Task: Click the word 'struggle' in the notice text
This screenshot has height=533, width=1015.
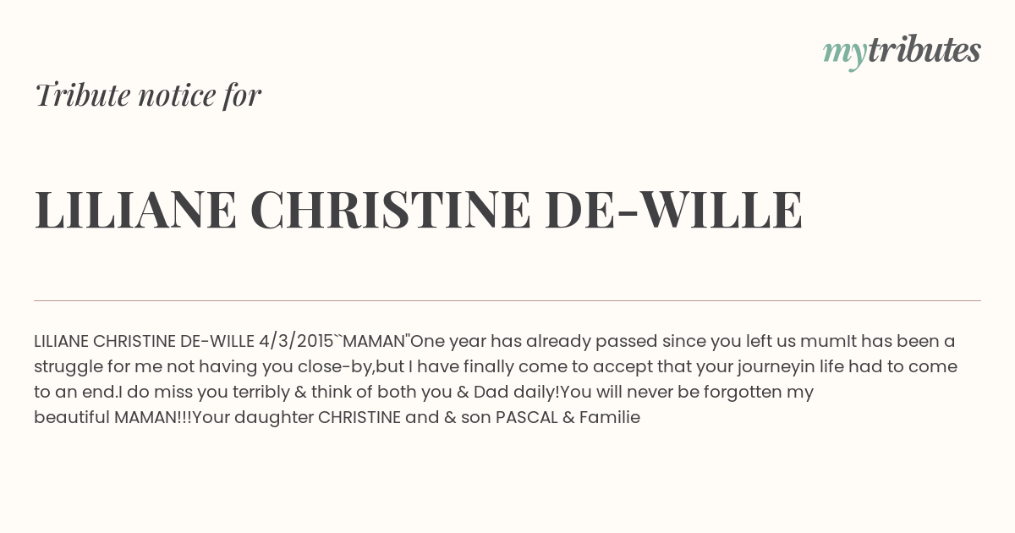Action: point(66,367)
